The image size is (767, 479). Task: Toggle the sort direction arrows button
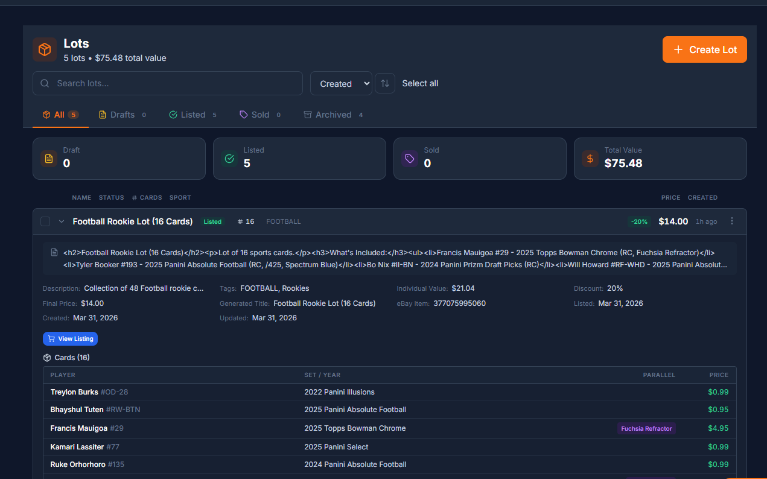point(385,83)
